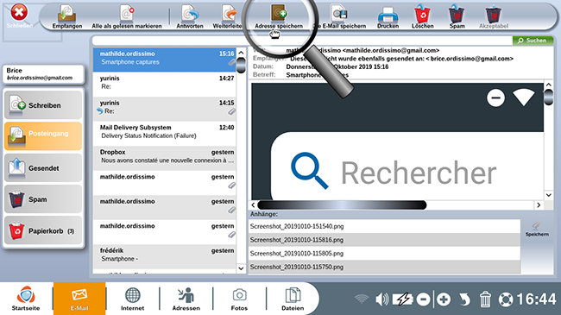Screen dimensions: 561x315
Task: Open Internet from bottom bar
Action: coord(132,299)
